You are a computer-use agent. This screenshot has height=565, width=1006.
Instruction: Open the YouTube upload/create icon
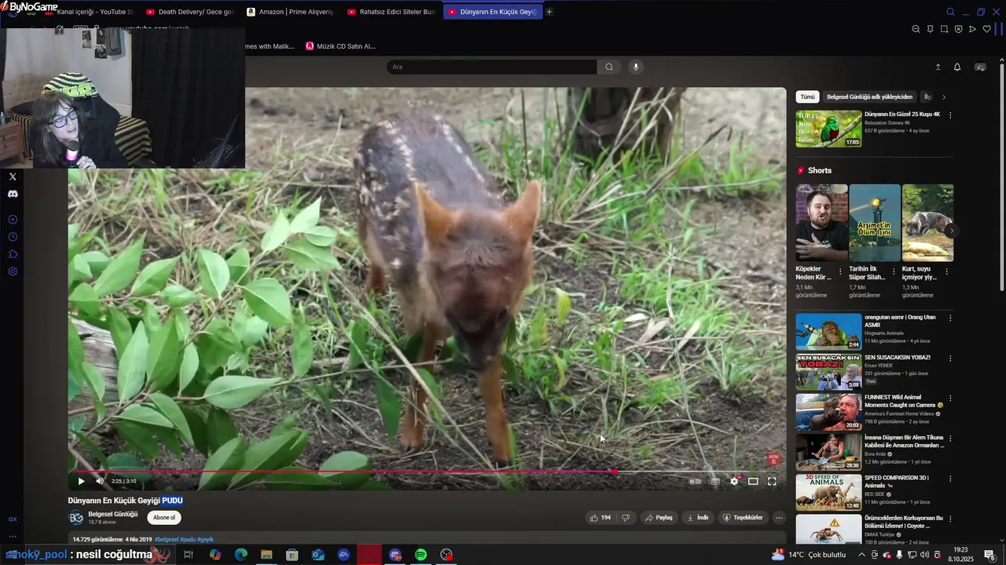[x=938, y=67]
